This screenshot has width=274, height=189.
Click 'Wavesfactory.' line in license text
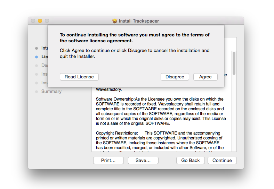coord(109,89)
